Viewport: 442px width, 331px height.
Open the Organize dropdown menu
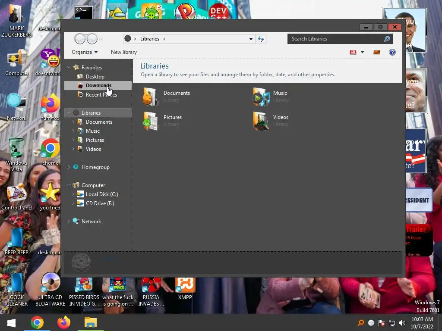click(85, 52)
